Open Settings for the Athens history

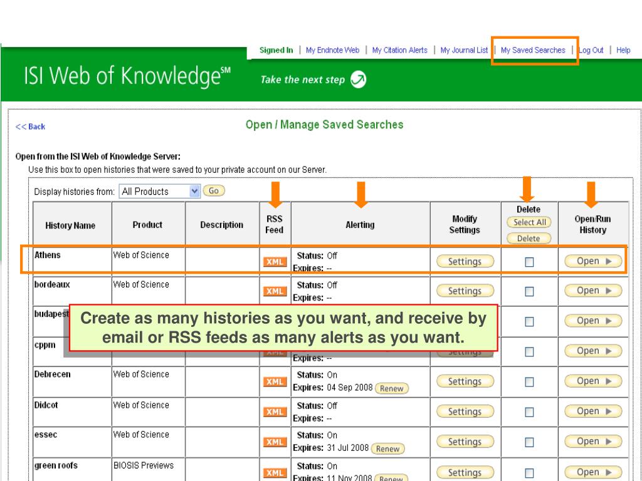(x=465, y=261)
